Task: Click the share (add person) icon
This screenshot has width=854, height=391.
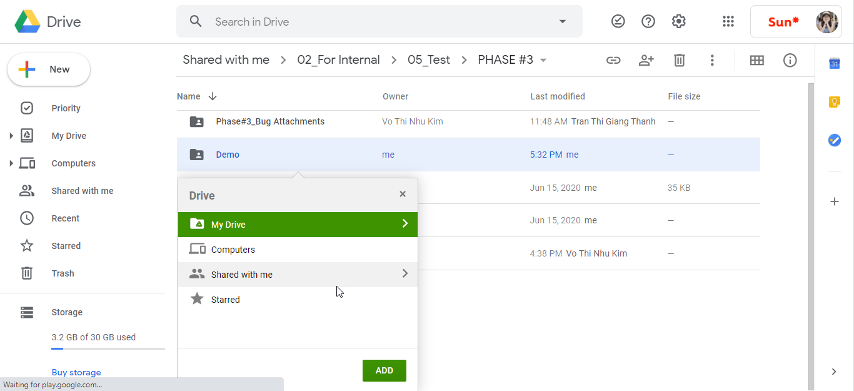Action: pyautogui.click(x=646, y=60)
